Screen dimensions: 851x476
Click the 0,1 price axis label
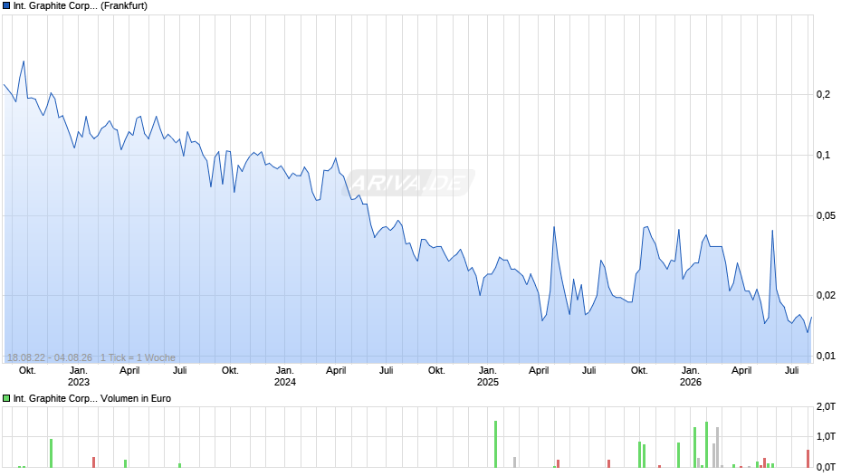tap(823, 156)
